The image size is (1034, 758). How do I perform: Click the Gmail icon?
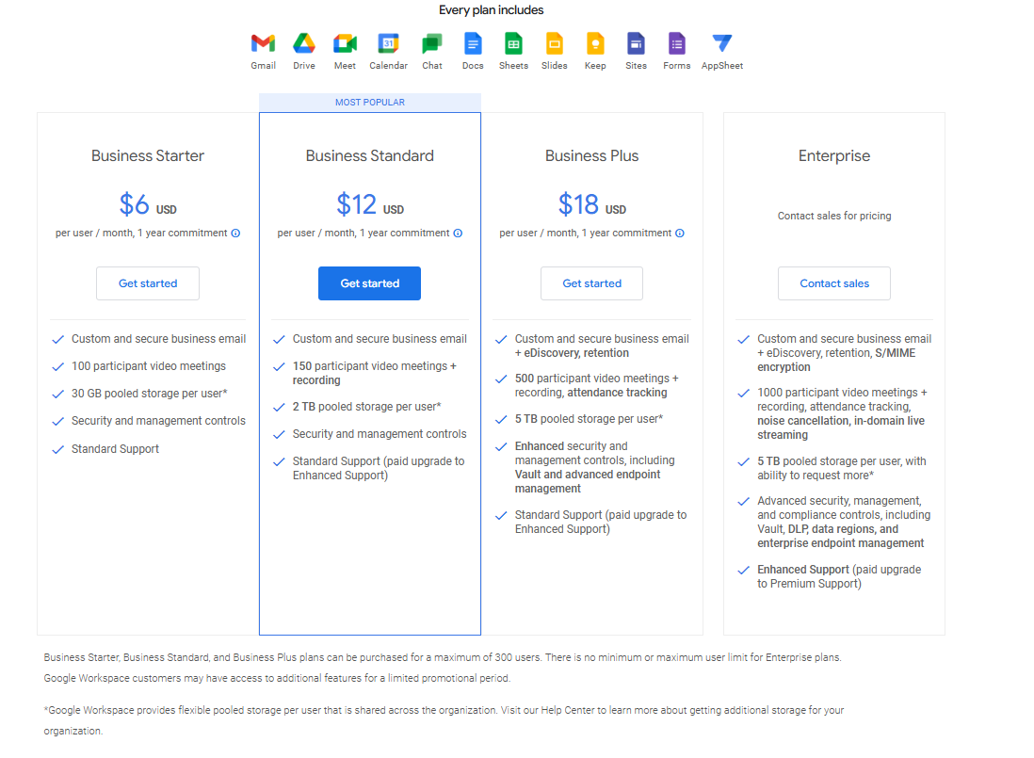coord(263,43)
